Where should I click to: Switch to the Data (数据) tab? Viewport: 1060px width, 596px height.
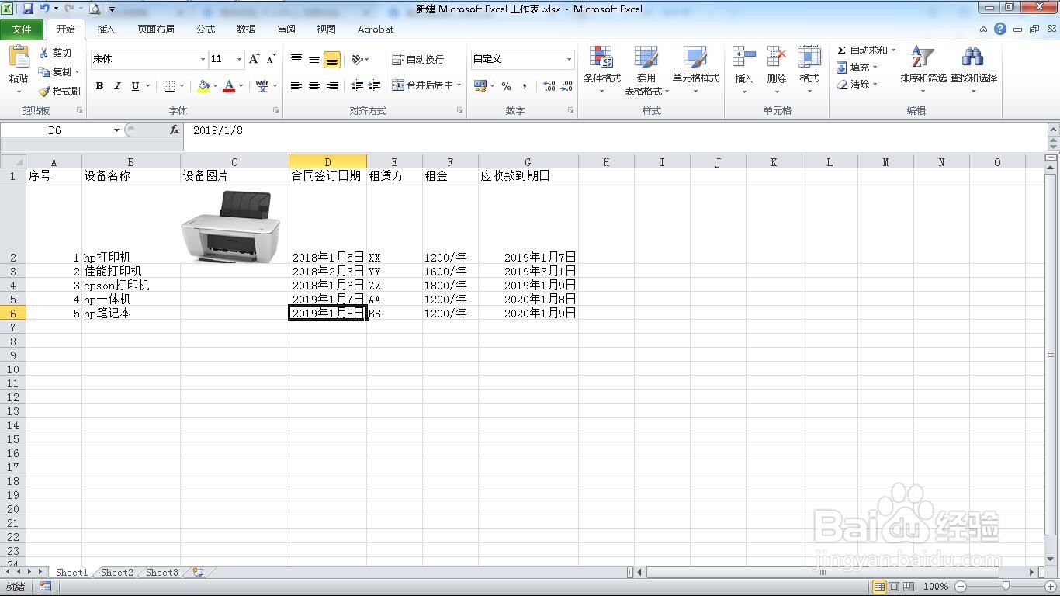pyautogui.click(x=246, y=29)
